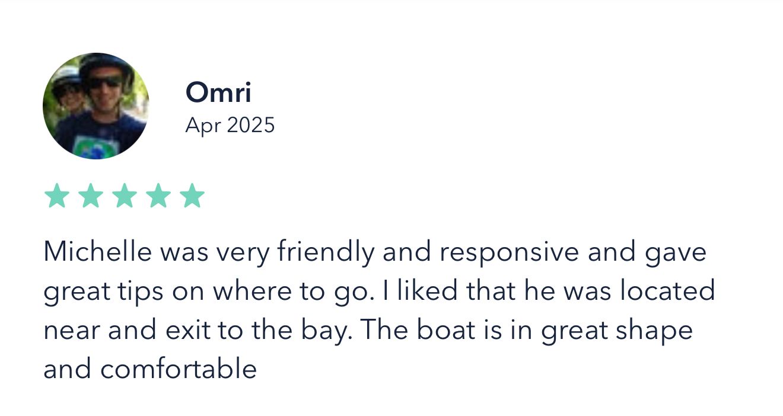Click the word "friendly" in the review
The width and height of the screenshot is (783, 416).
click(x=326, y=252)
